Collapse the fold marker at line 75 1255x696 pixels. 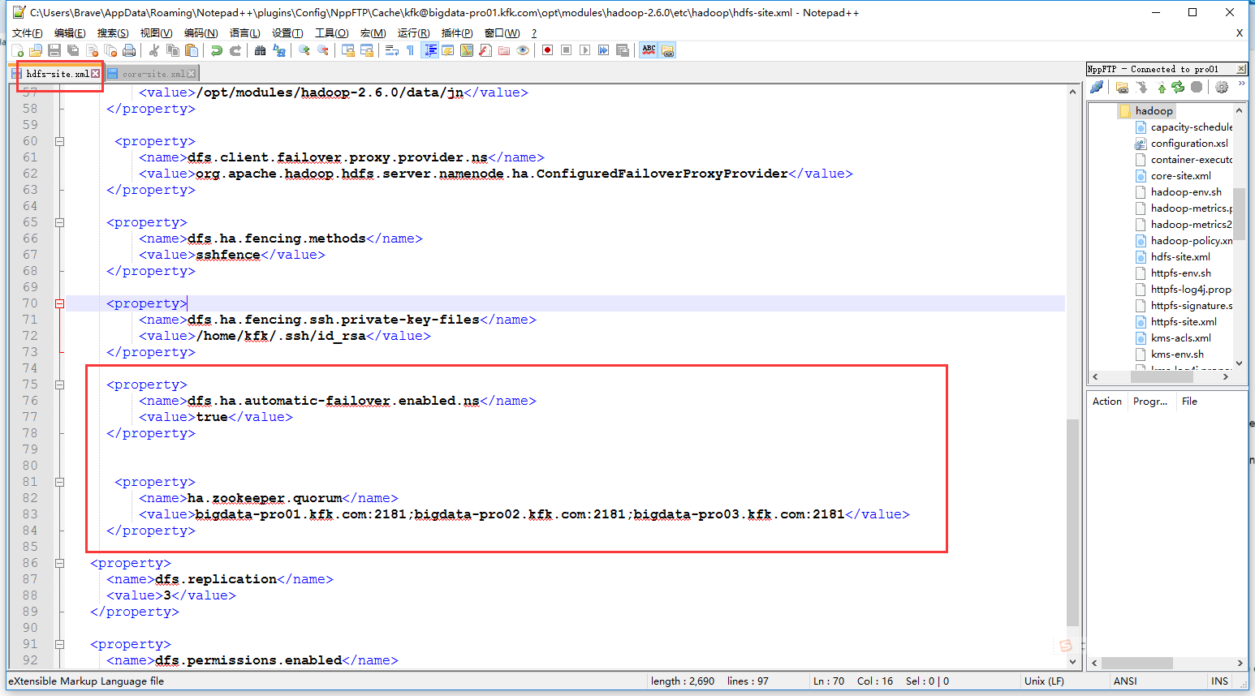point(59,385)
